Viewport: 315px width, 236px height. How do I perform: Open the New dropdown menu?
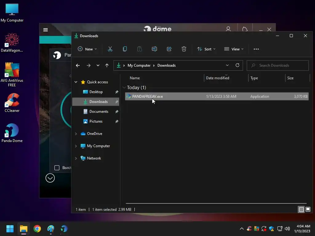(x=87, y=49)
